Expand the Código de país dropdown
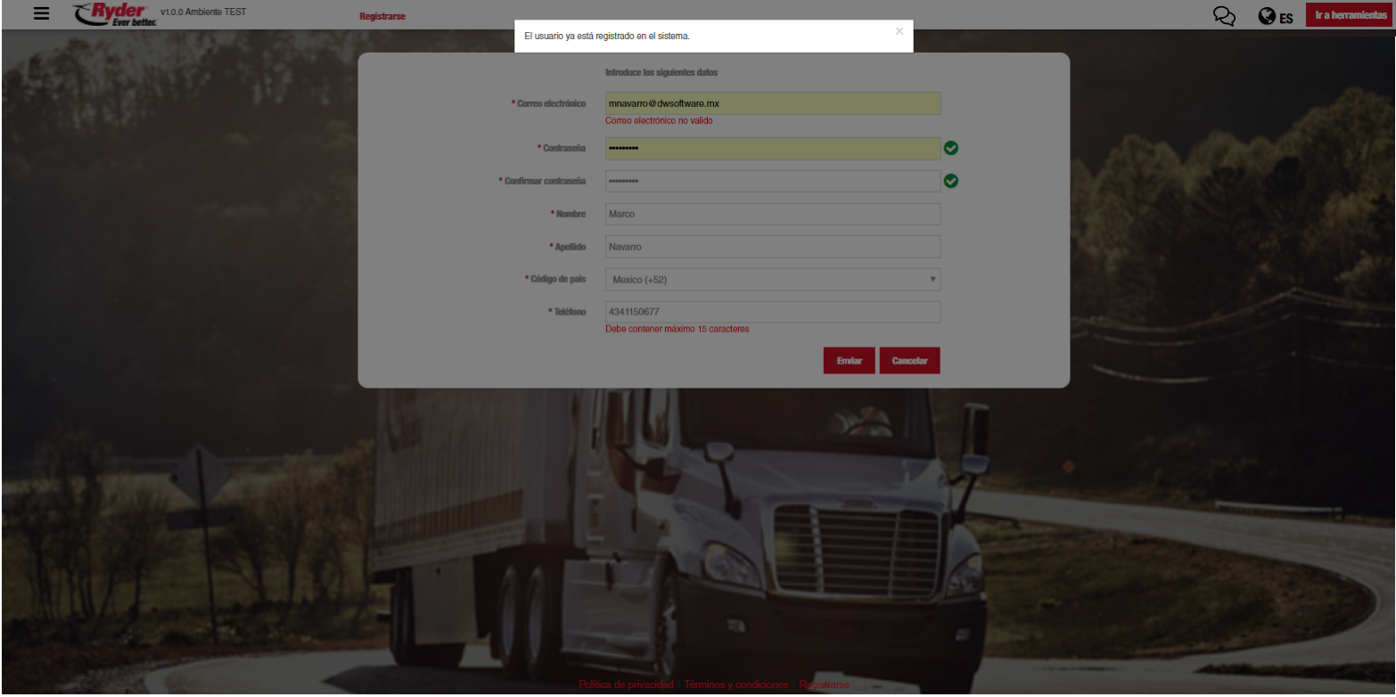The image size is (1396, 697). coord(772,280)
